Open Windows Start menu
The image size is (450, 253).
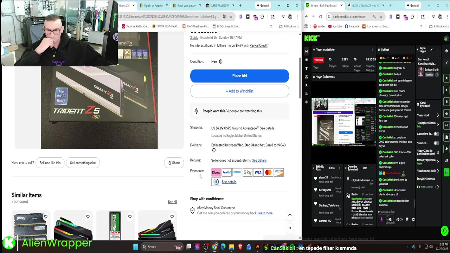(135, 247)
